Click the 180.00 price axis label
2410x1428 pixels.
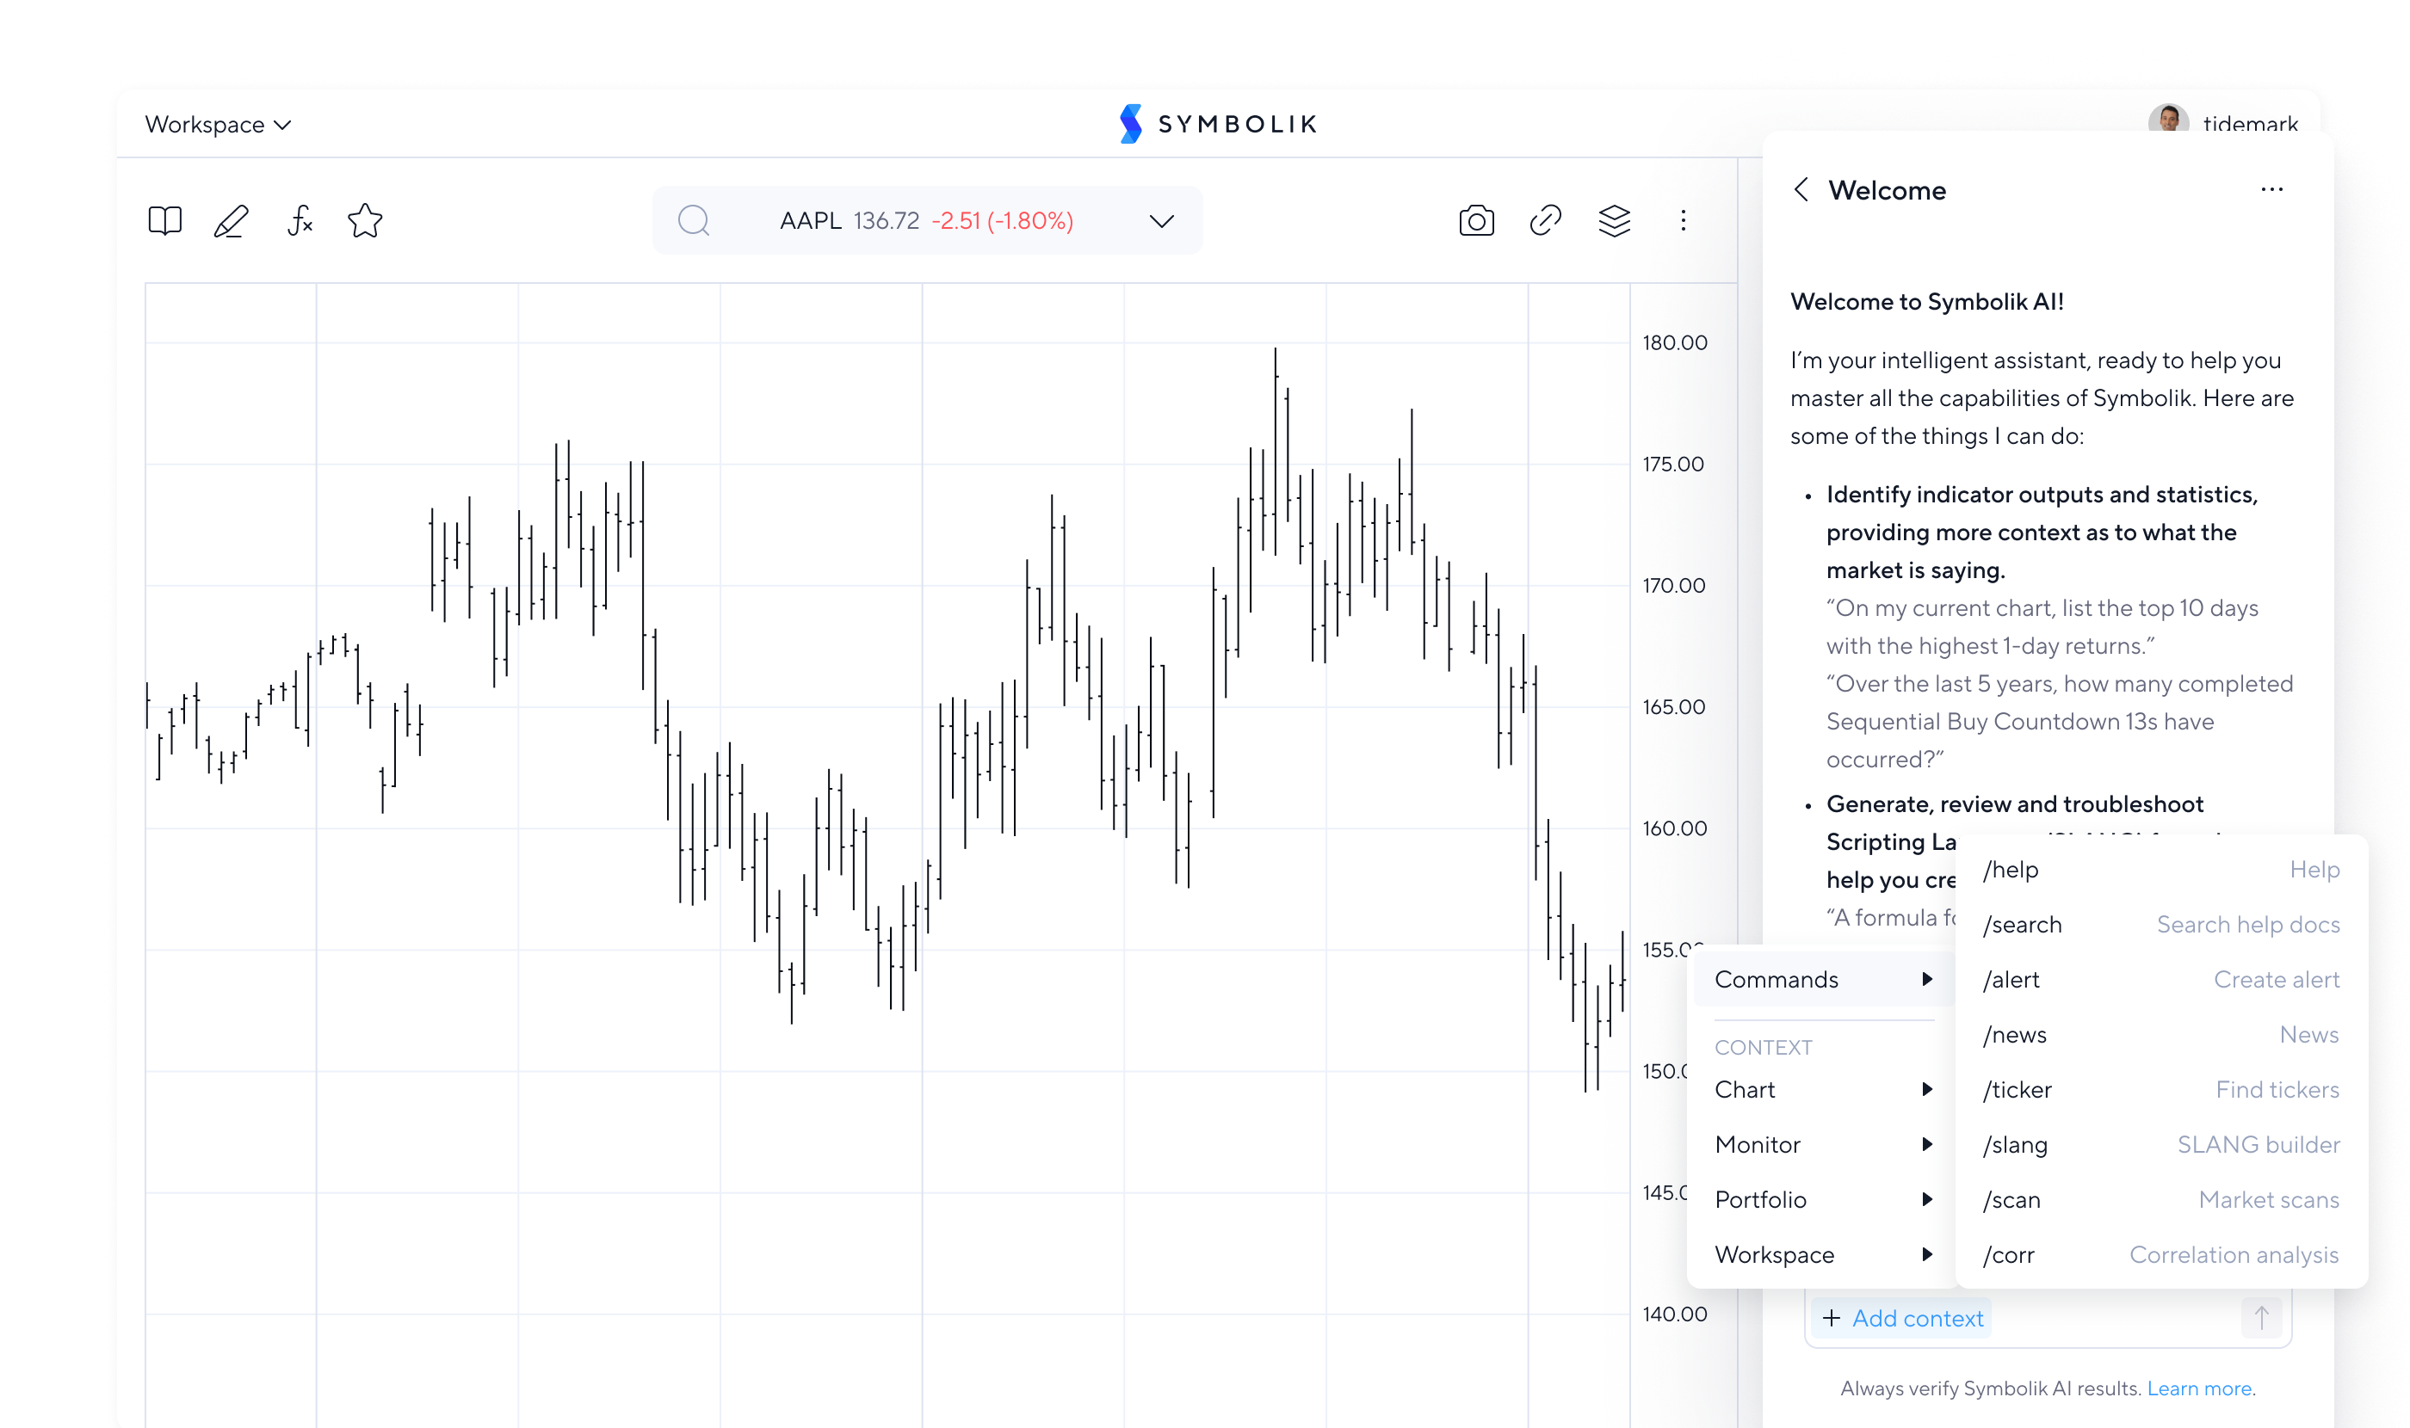(x=1674, y=342)
